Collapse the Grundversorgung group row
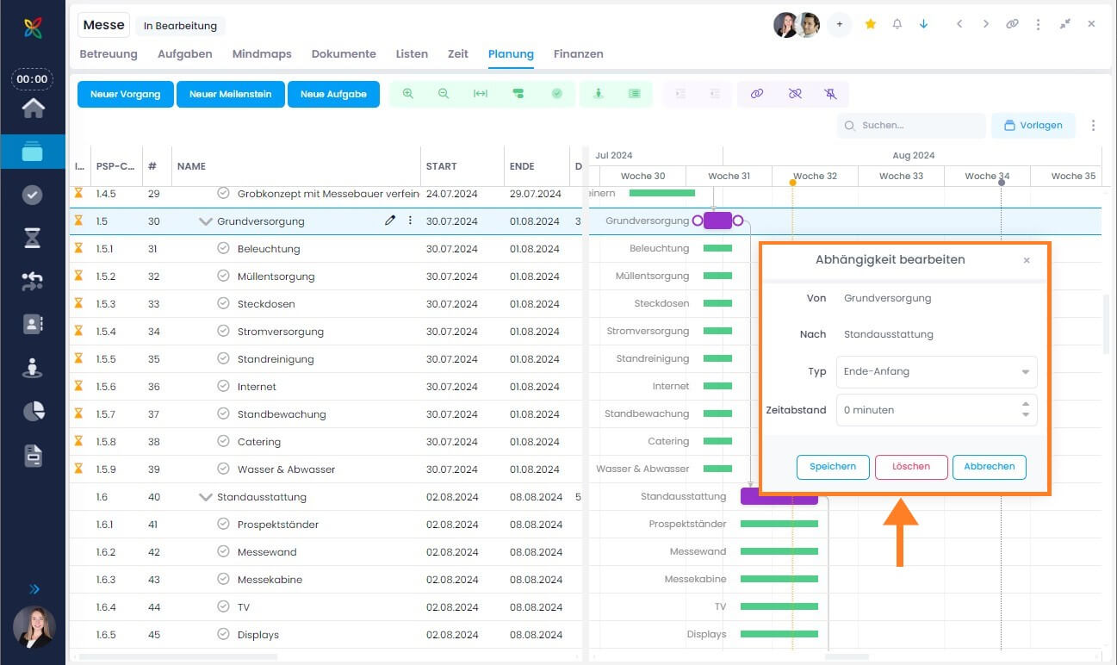 (x=205, y=221)
